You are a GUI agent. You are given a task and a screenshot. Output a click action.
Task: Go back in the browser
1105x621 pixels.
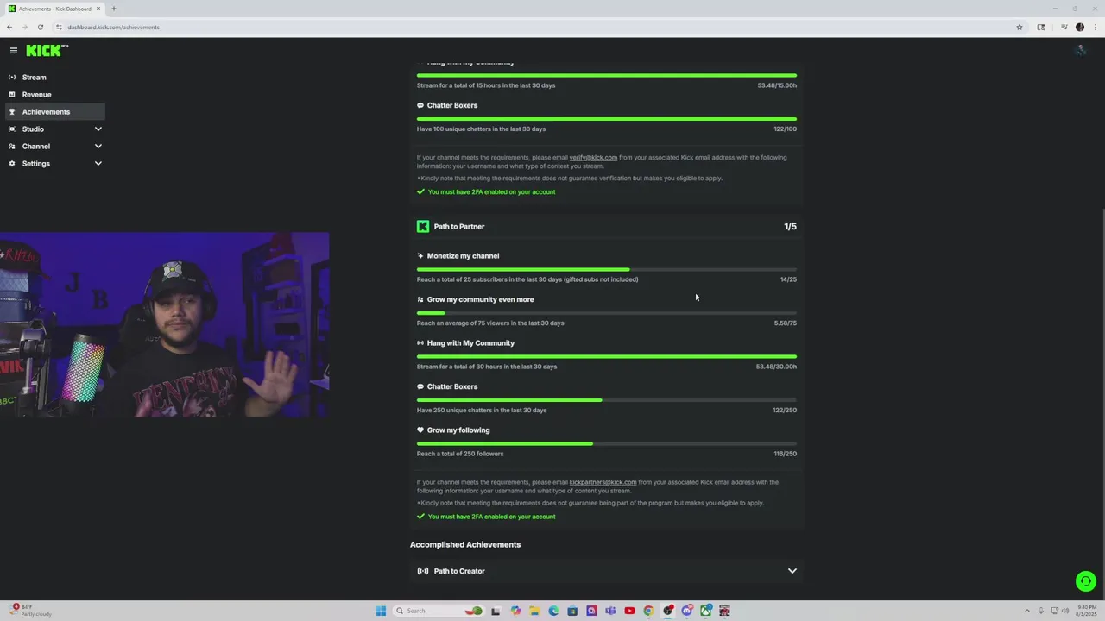9,27
